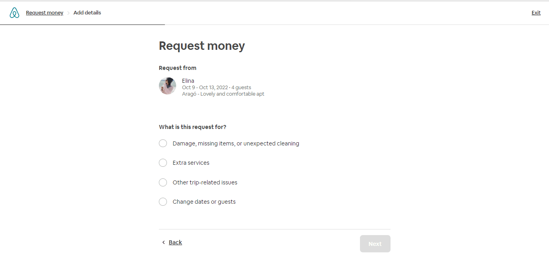The height and width of the screenshot is (264, 549).
Task: Click the back chevron arrow beside Back
Action: tap(163, 242)
